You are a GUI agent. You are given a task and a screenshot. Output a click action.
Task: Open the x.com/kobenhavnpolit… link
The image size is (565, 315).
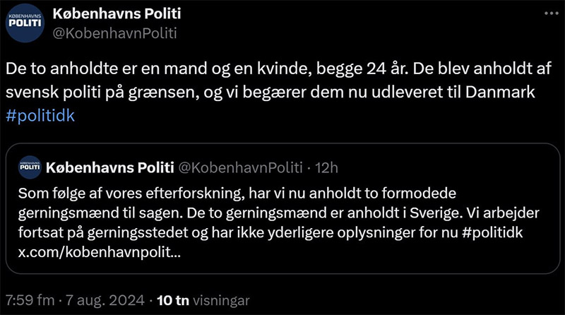99,251
